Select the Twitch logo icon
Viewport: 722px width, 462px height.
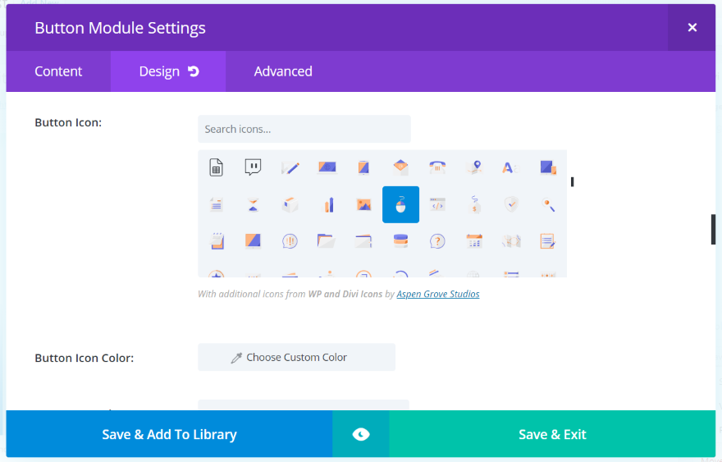click(x=253, y=167)
